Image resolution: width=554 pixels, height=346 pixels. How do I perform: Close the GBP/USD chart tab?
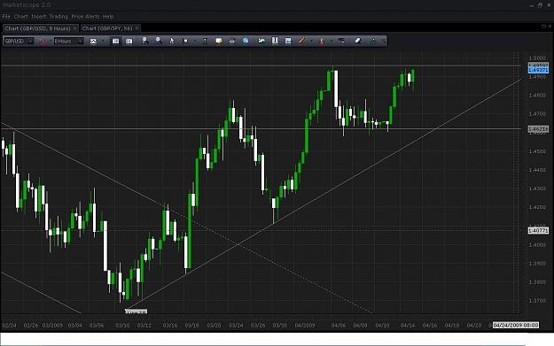point(75,28)
